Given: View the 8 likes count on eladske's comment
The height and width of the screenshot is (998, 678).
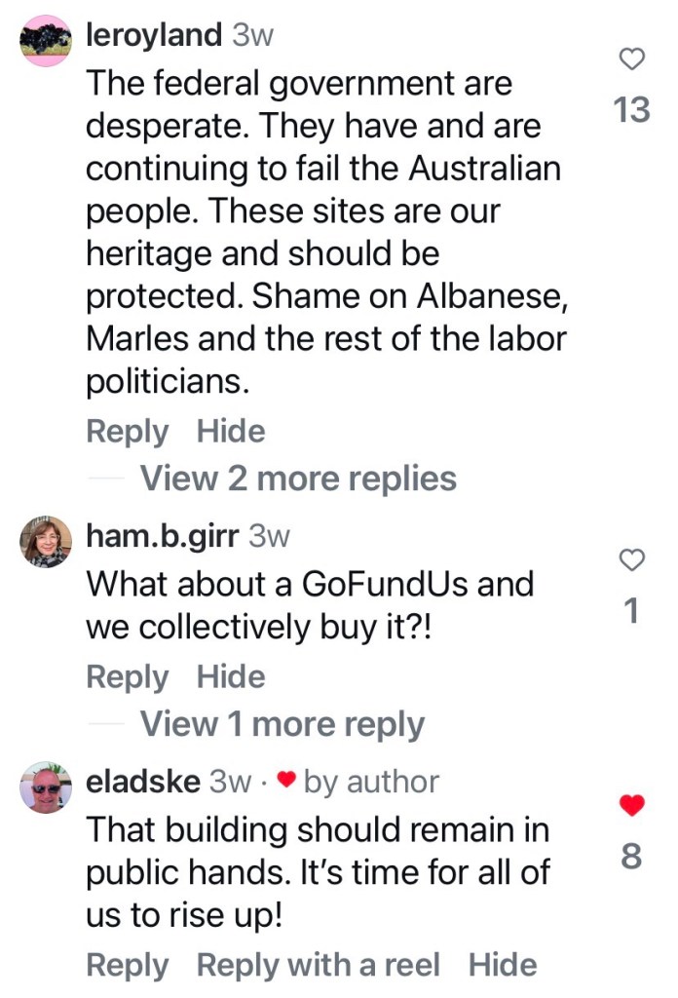Looking at the screenshot, I should pyautogui.click(x=632, y=857).
